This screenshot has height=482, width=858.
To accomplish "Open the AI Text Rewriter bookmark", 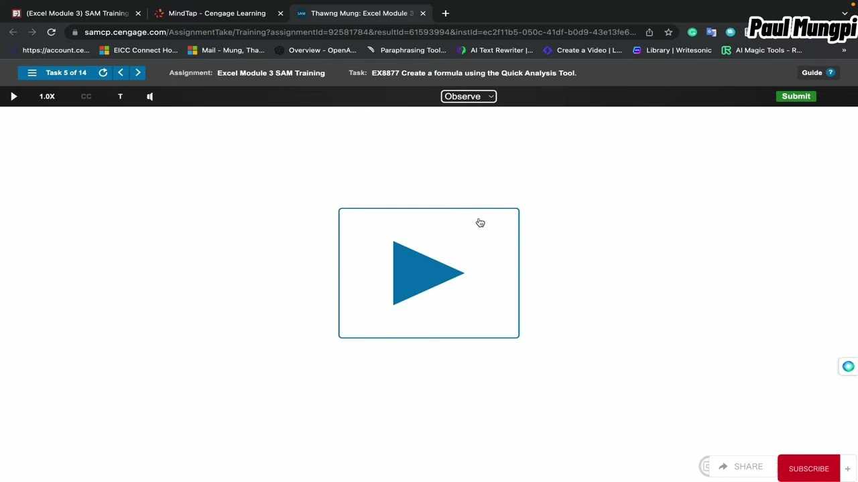I will click(495, 50).
